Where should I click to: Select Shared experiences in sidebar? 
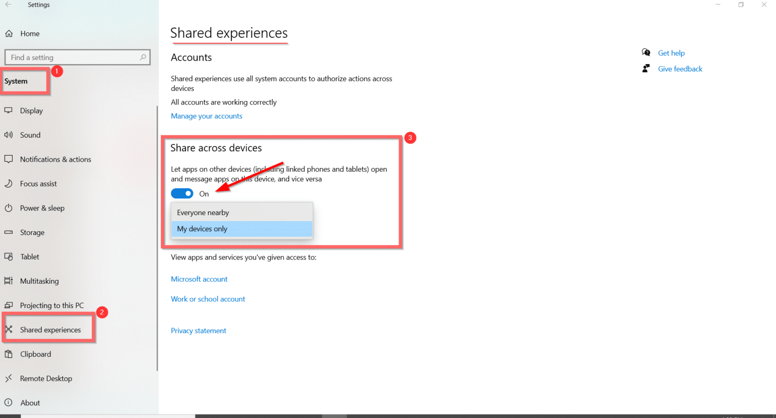pyautogui.click(x=51, y=330)
